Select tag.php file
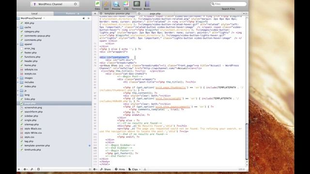 (x=29, y=141)
